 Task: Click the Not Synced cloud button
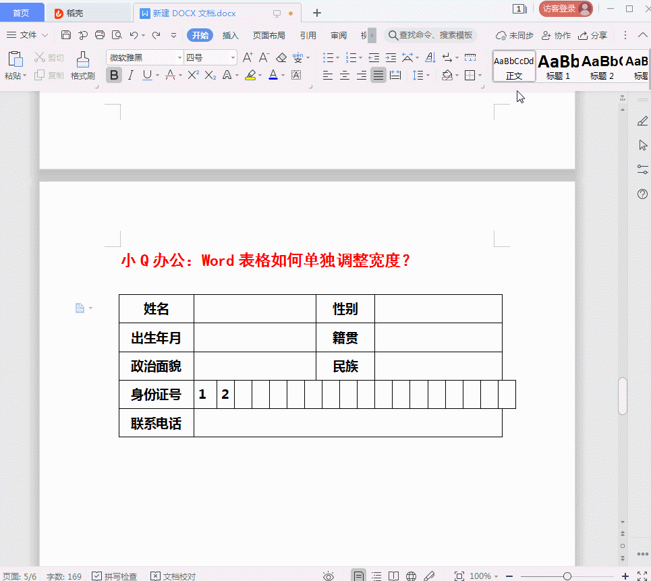pos(515,35)
